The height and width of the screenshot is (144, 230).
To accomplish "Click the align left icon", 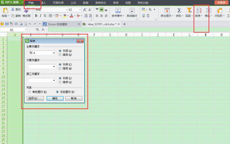I will point(97,16).
